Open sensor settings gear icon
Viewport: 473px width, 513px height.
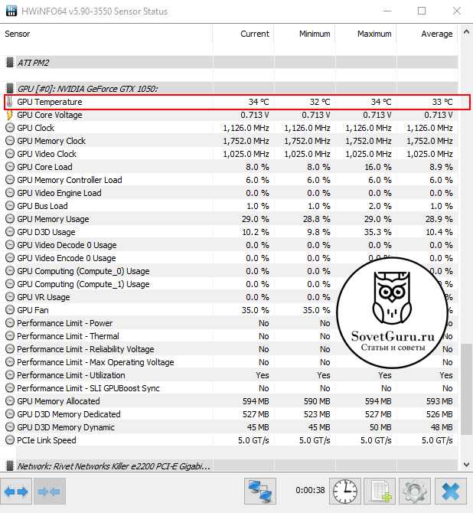414,490
